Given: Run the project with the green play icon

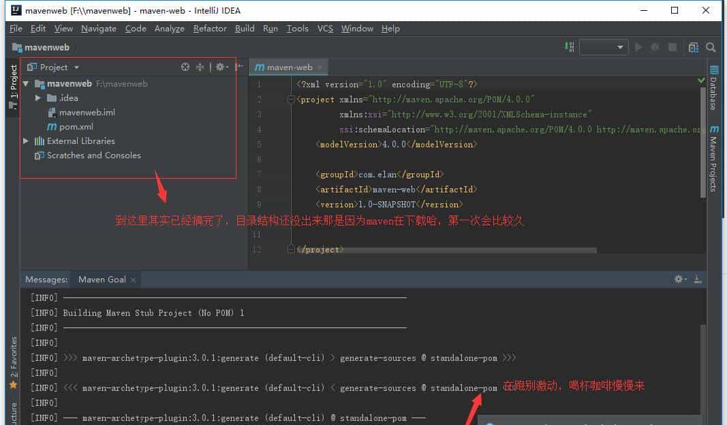Looking at the screenshot, I should (x=638, y=46).
